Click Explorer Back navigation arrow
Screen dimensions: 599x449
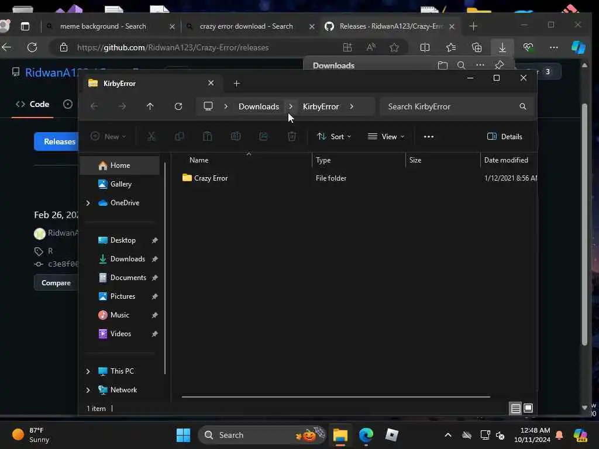point(94,106)
